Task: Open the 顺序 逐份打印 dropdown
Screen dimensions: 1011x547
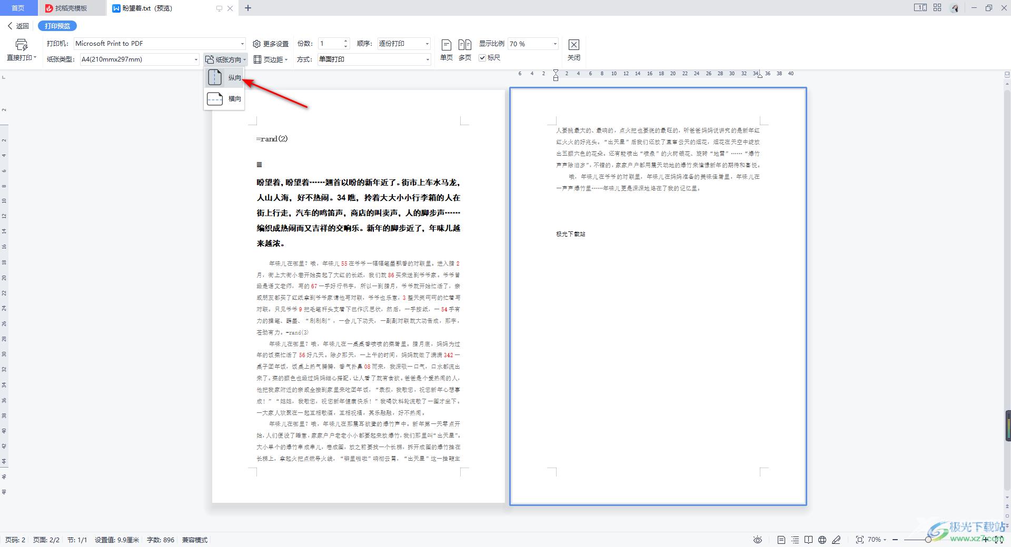Action: pyautogui.click(x=404, y=44)
